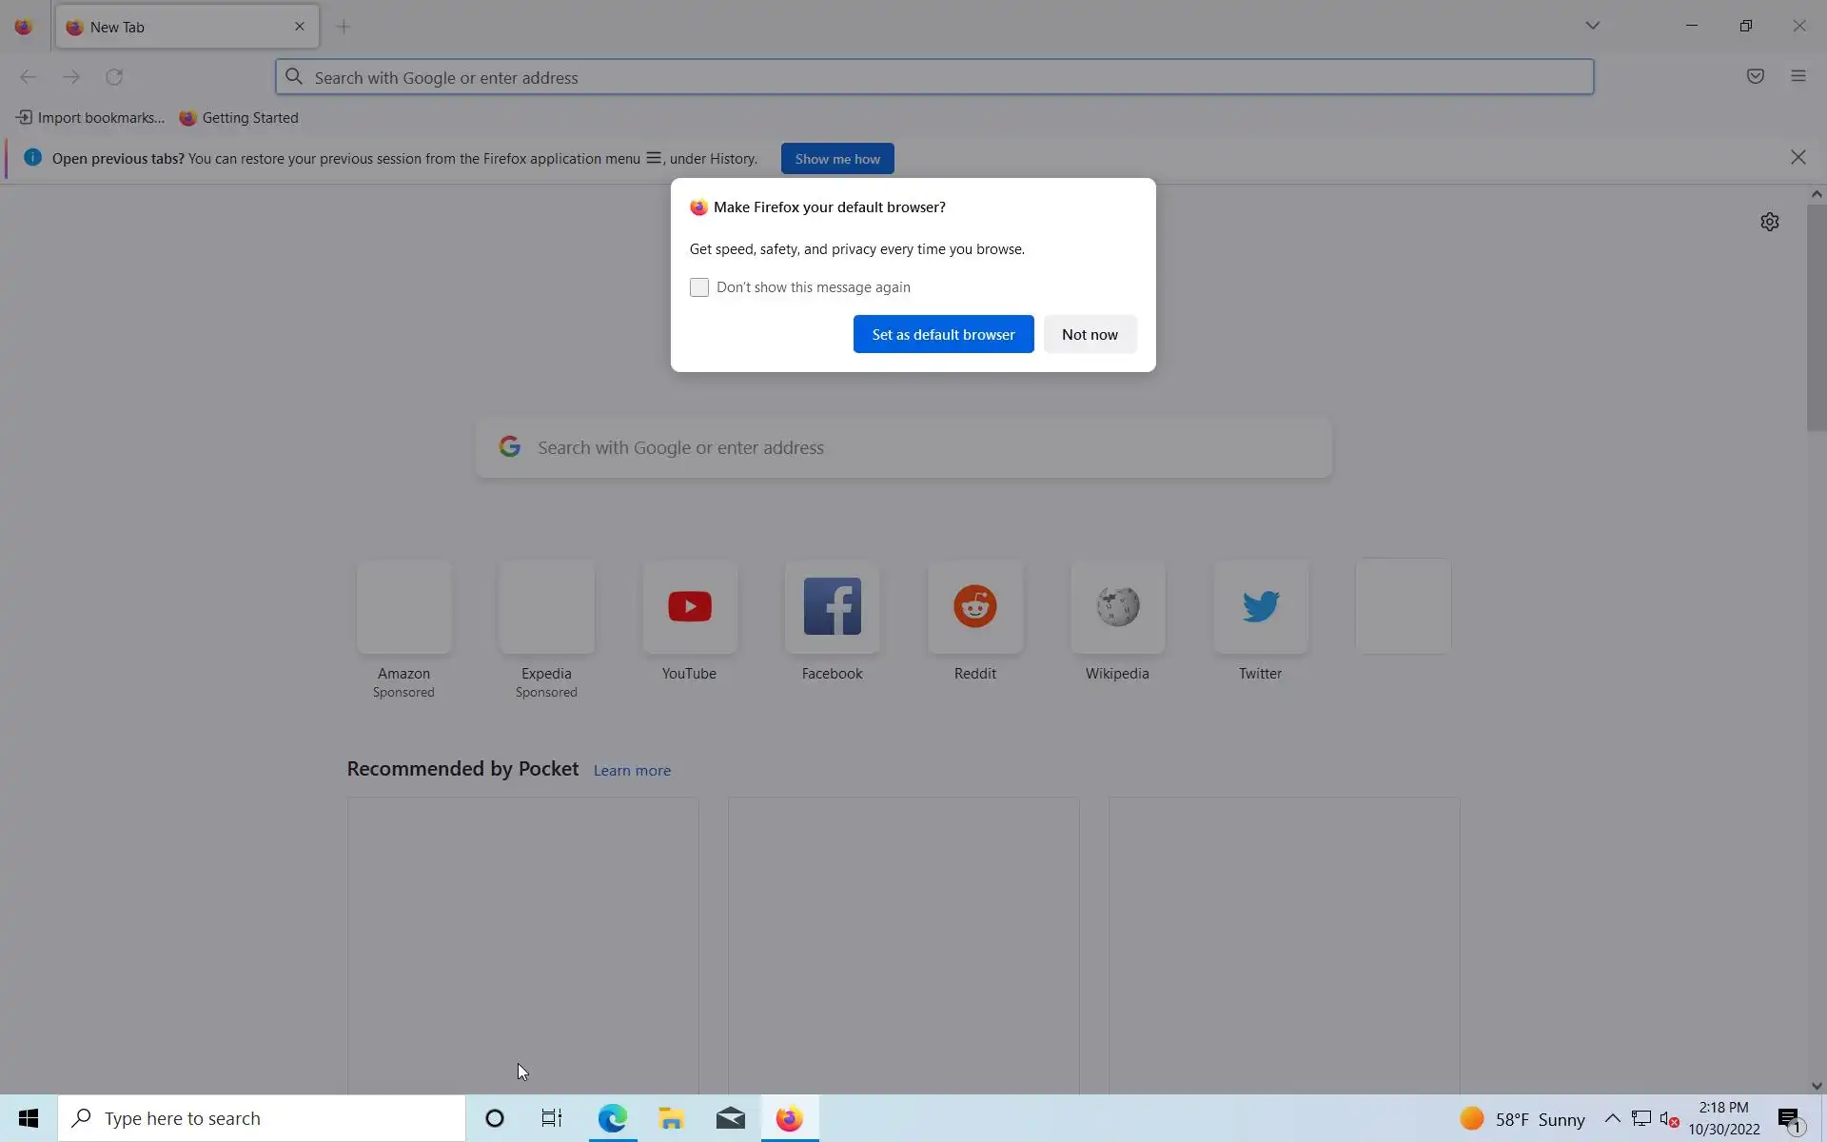Click the scrollbar down arrow

coord(1816,1086)
